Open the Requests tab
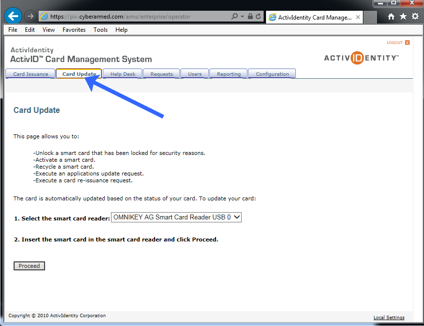424x326 pixels. [x=161, y=74]
